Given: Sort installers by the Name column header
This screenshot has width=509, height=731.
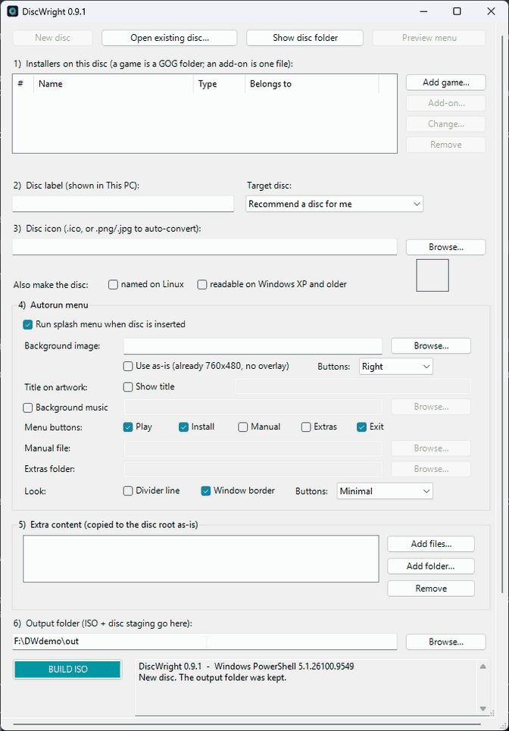Looking at the screenshot, I should [x=114, y=84].
